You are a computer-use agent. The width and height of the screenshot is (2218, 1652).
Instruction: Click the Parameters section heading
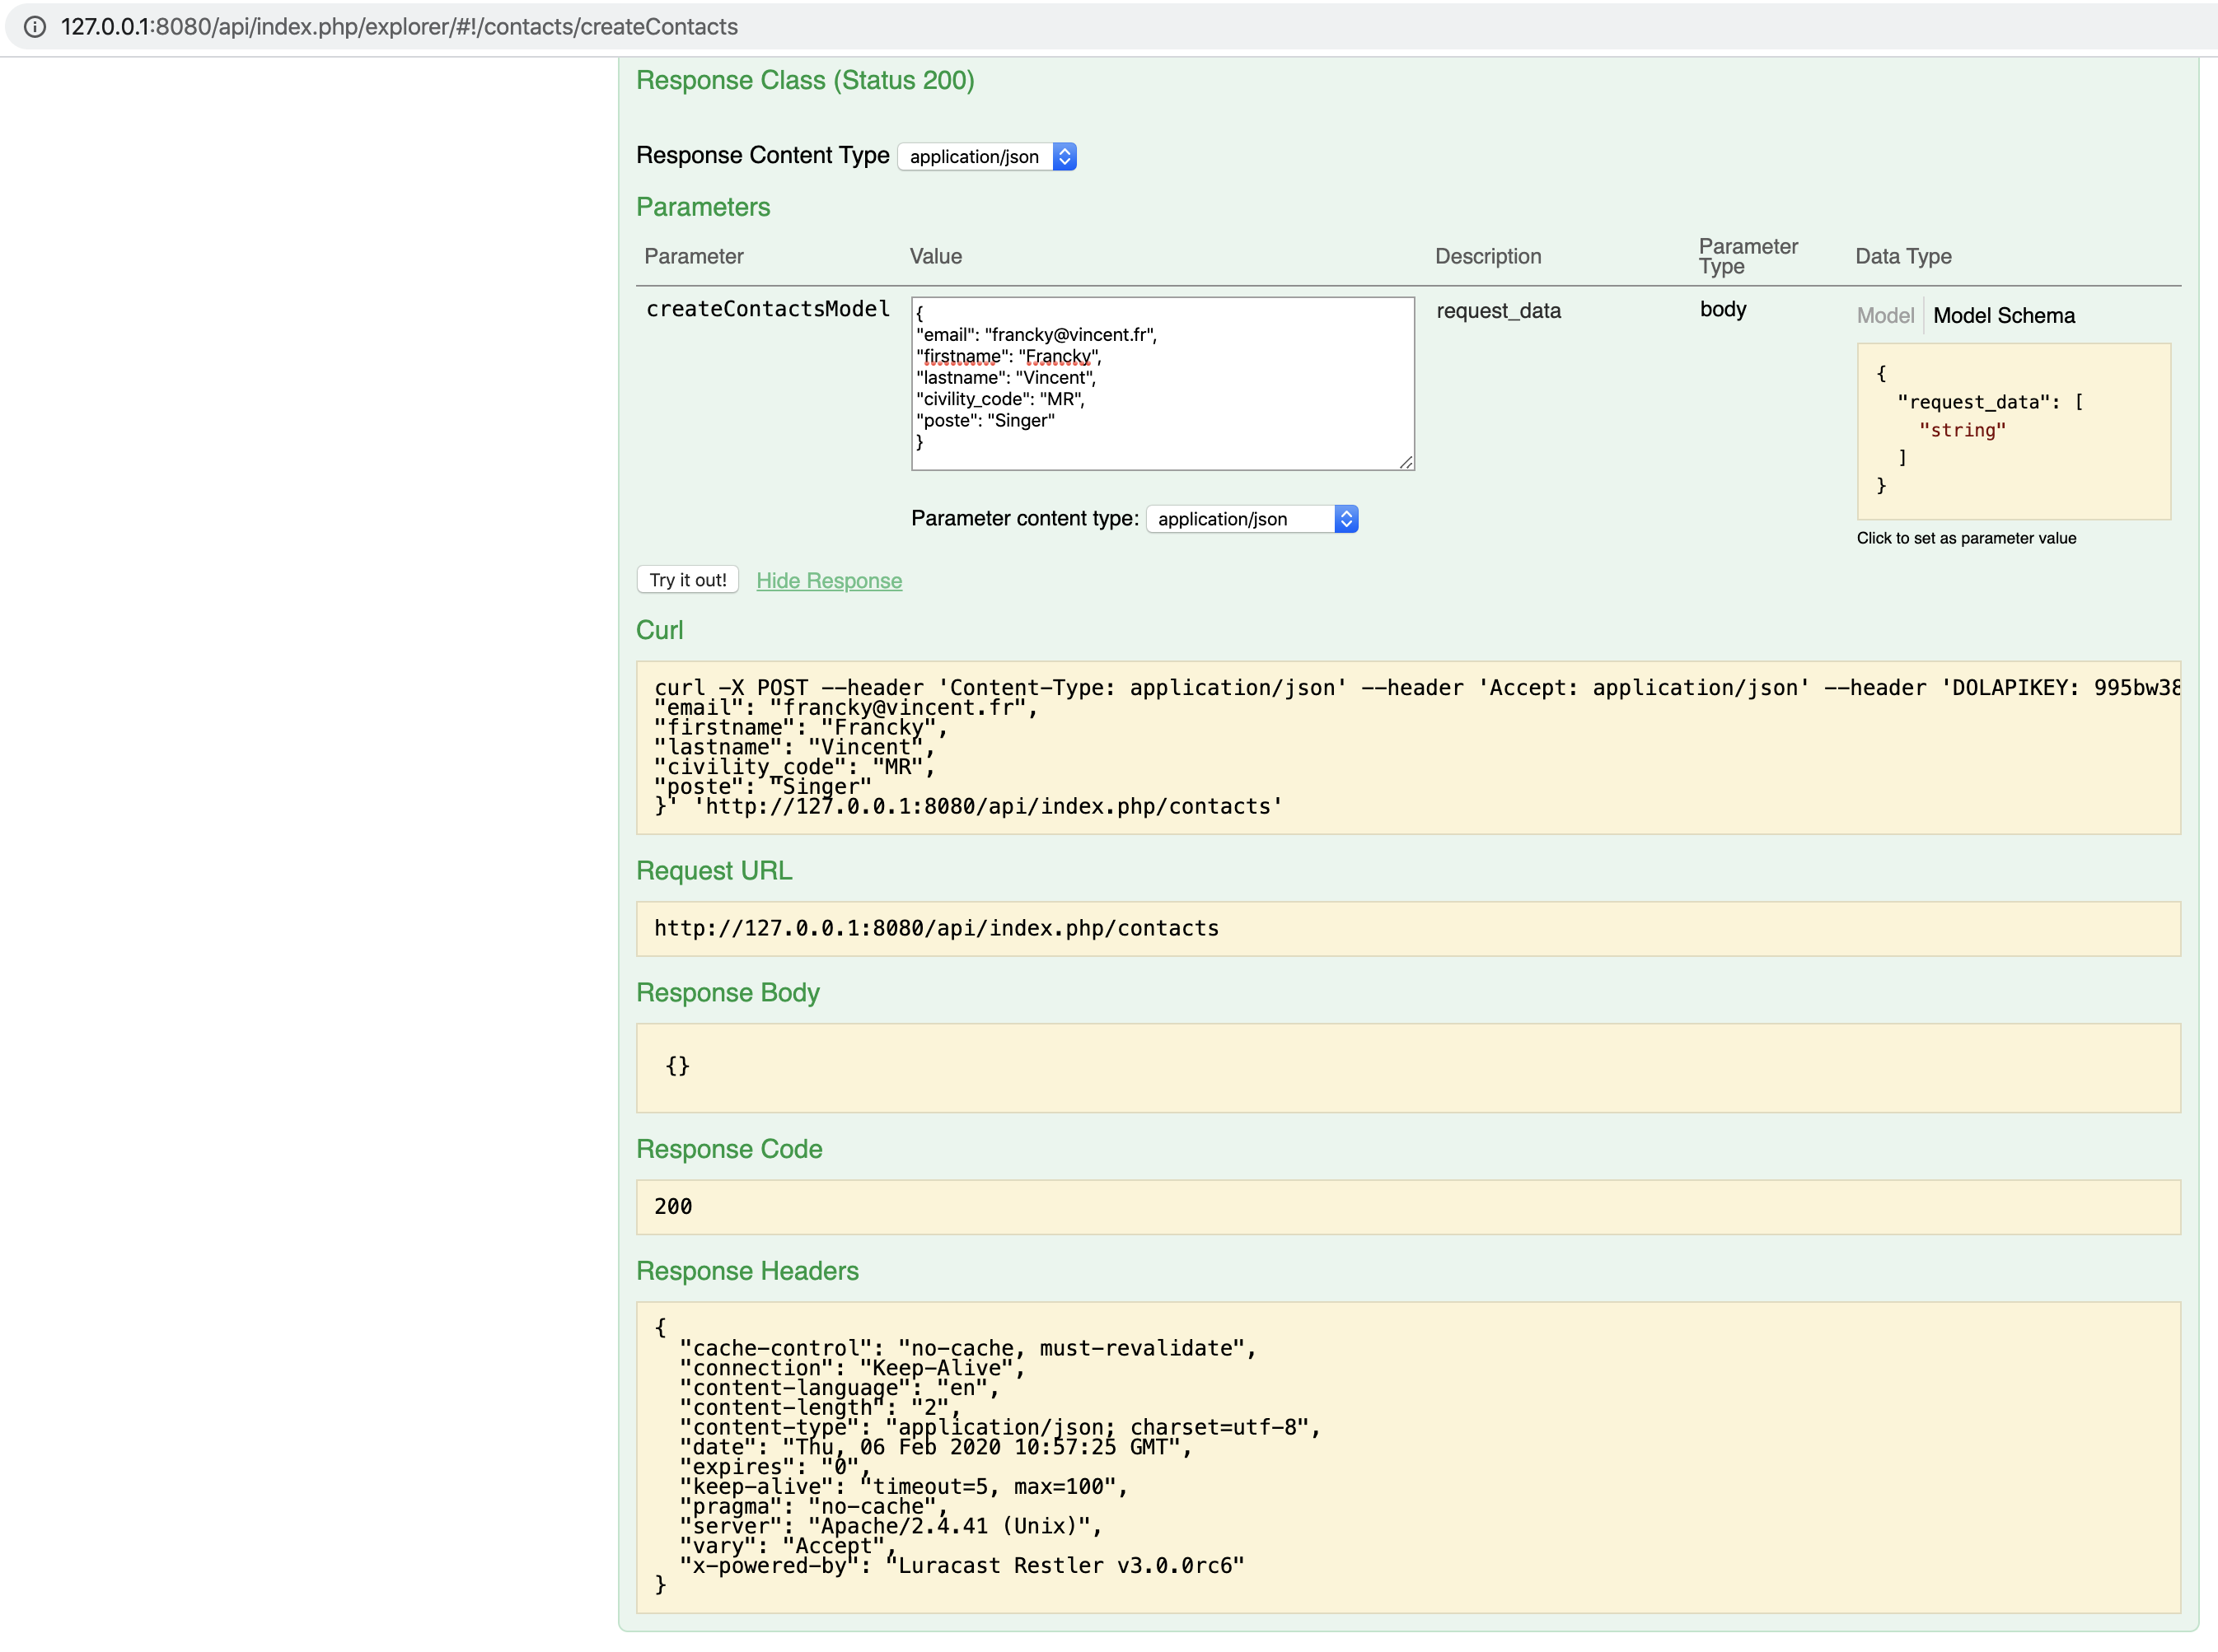point(702,207)
